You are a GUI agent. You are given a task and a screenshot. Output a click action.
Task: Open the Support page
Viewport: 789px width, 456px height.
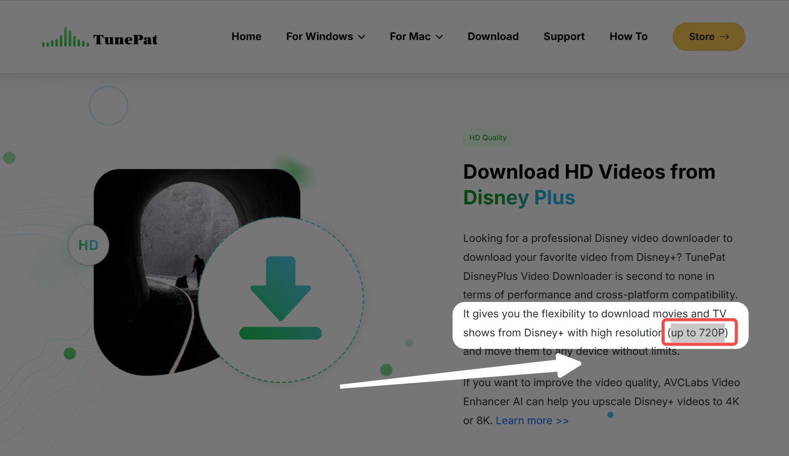(564, 36)
